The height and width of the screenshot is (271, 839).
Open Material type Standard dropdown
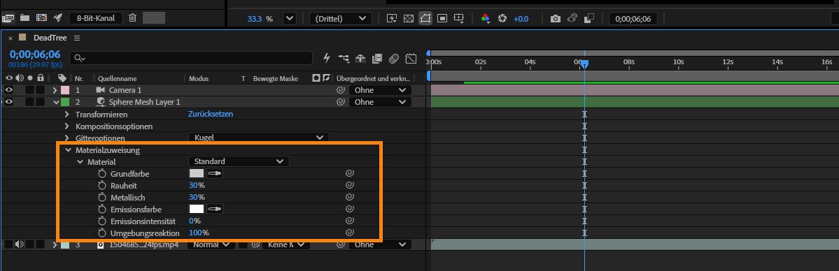[239, 161]
